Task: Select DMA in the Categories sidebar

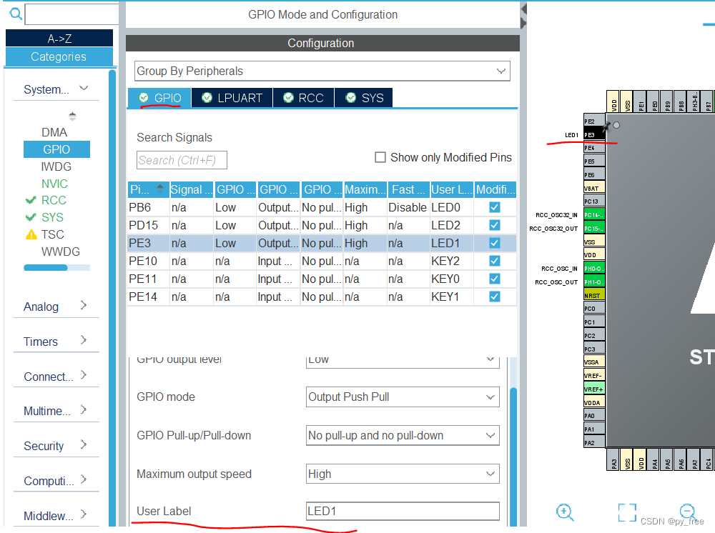Action: click(x=56, y=132)
